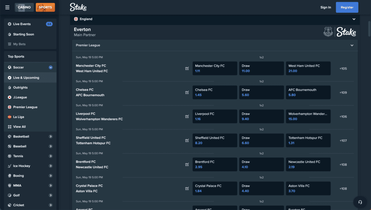
Task: Open +106 more markets for Liverpool match
Action: tap(343, 117)
